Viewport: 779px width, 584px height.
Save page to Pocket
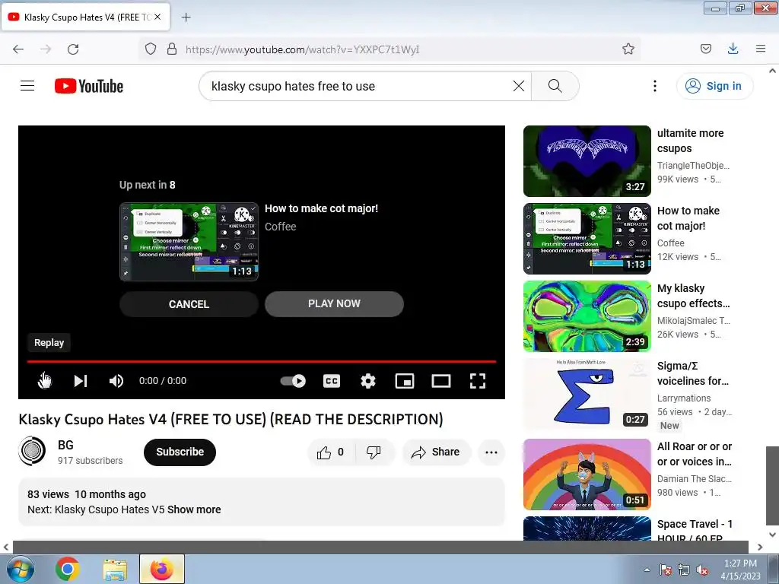pyautogui.click(x=705, y=49)
